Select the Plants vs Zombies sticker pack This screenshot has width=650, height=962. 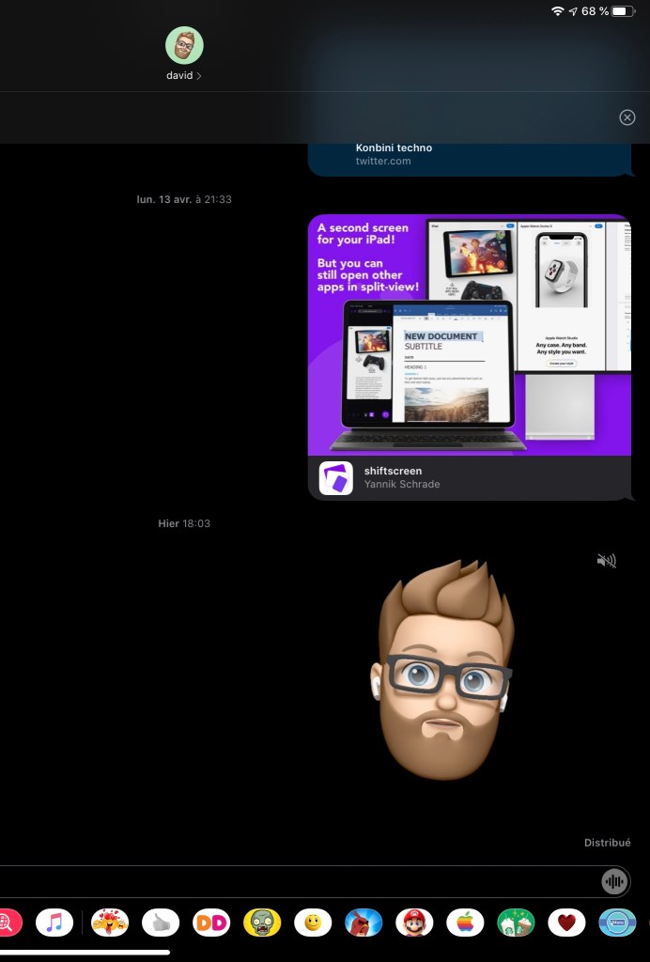click(262, 923)
